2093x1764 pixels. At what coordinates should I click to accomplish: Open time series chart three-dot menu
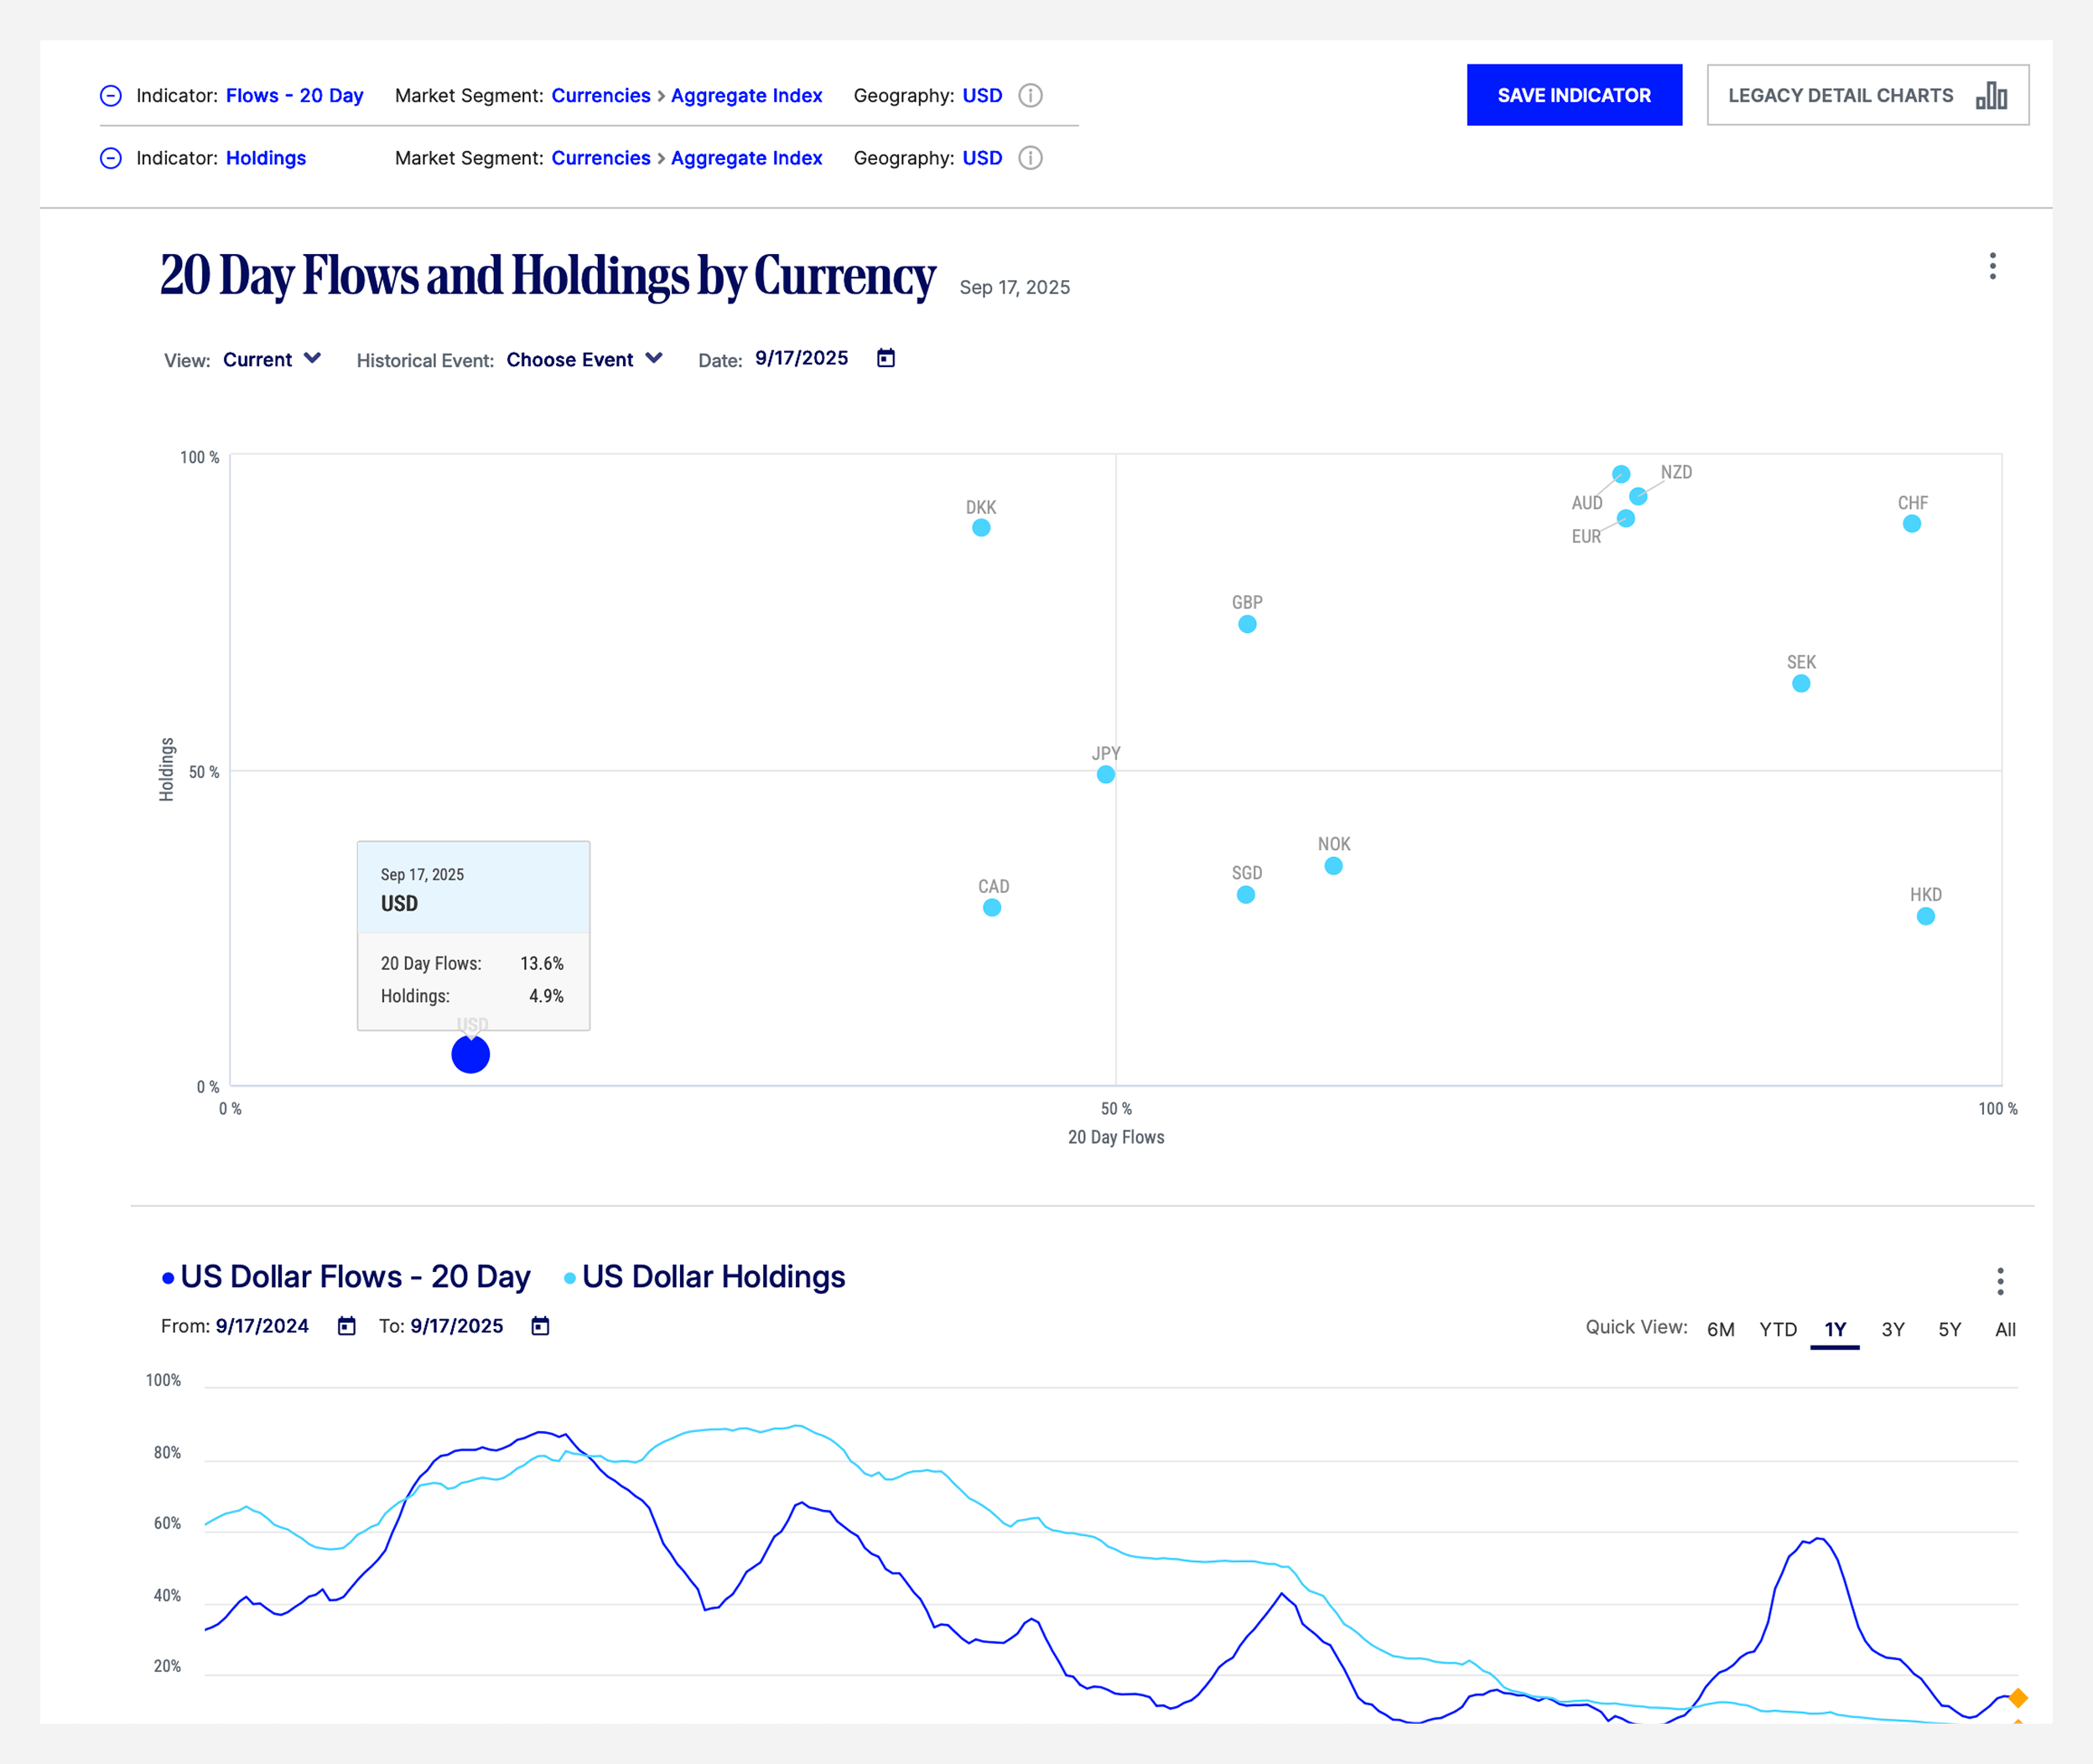pyautogui.click(x=2000, y=1281)
